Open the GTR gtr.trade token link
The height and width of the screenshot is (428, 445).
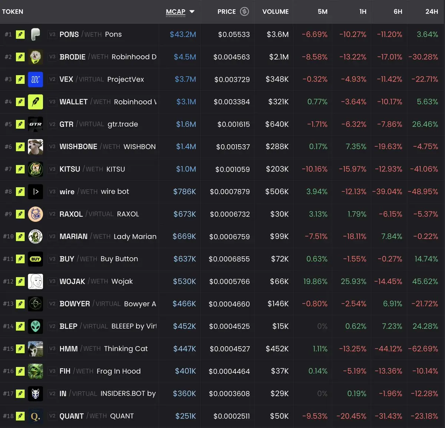[99, 124]
